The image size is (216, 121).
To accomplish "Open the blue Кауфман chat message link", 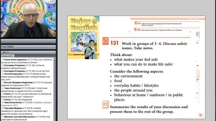I will pyautogui.click(x=26, y=104).
